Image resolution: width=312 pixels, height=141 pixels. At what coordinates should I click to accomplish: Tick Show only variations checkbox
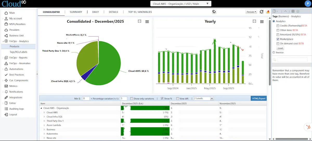point(132,98)
